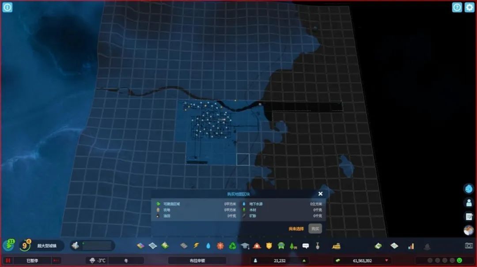The image size is (477, 267).
Task: Click the oil resource row in purchase panel
Action: click(x=196, y=216)
